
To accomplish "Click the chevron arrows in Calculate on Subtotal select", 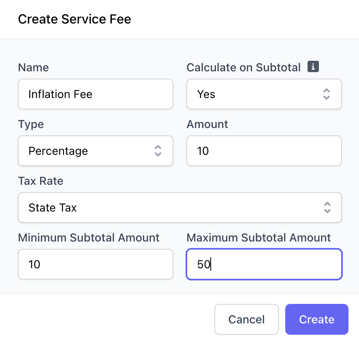I will pos(327,94).
